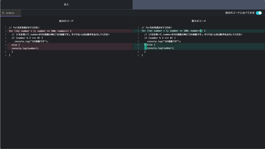The width and height of the screenshot is (265, 149).
Task: Open the script.js file tab
Action: pos(10,13)
